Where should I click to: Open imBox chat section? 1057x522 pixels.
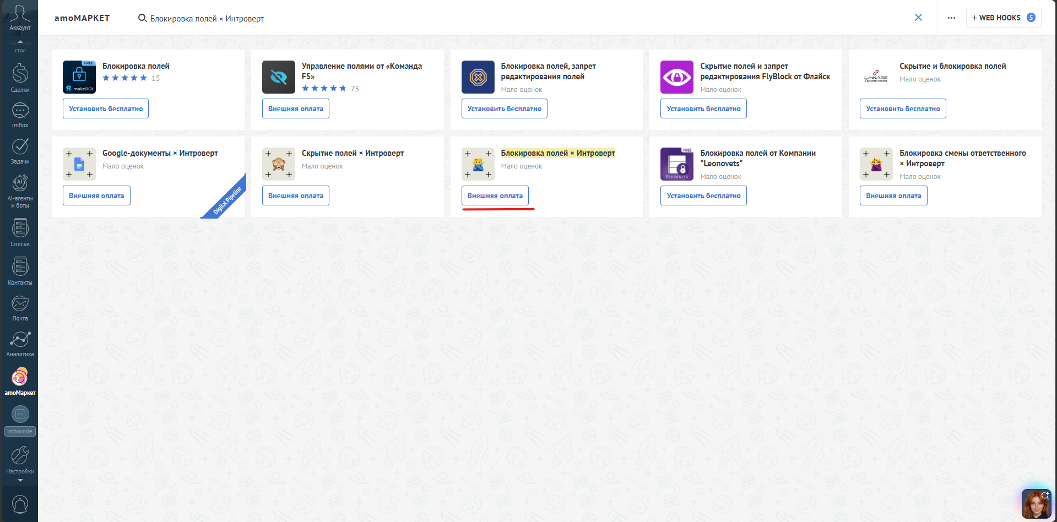click(20, 116)
